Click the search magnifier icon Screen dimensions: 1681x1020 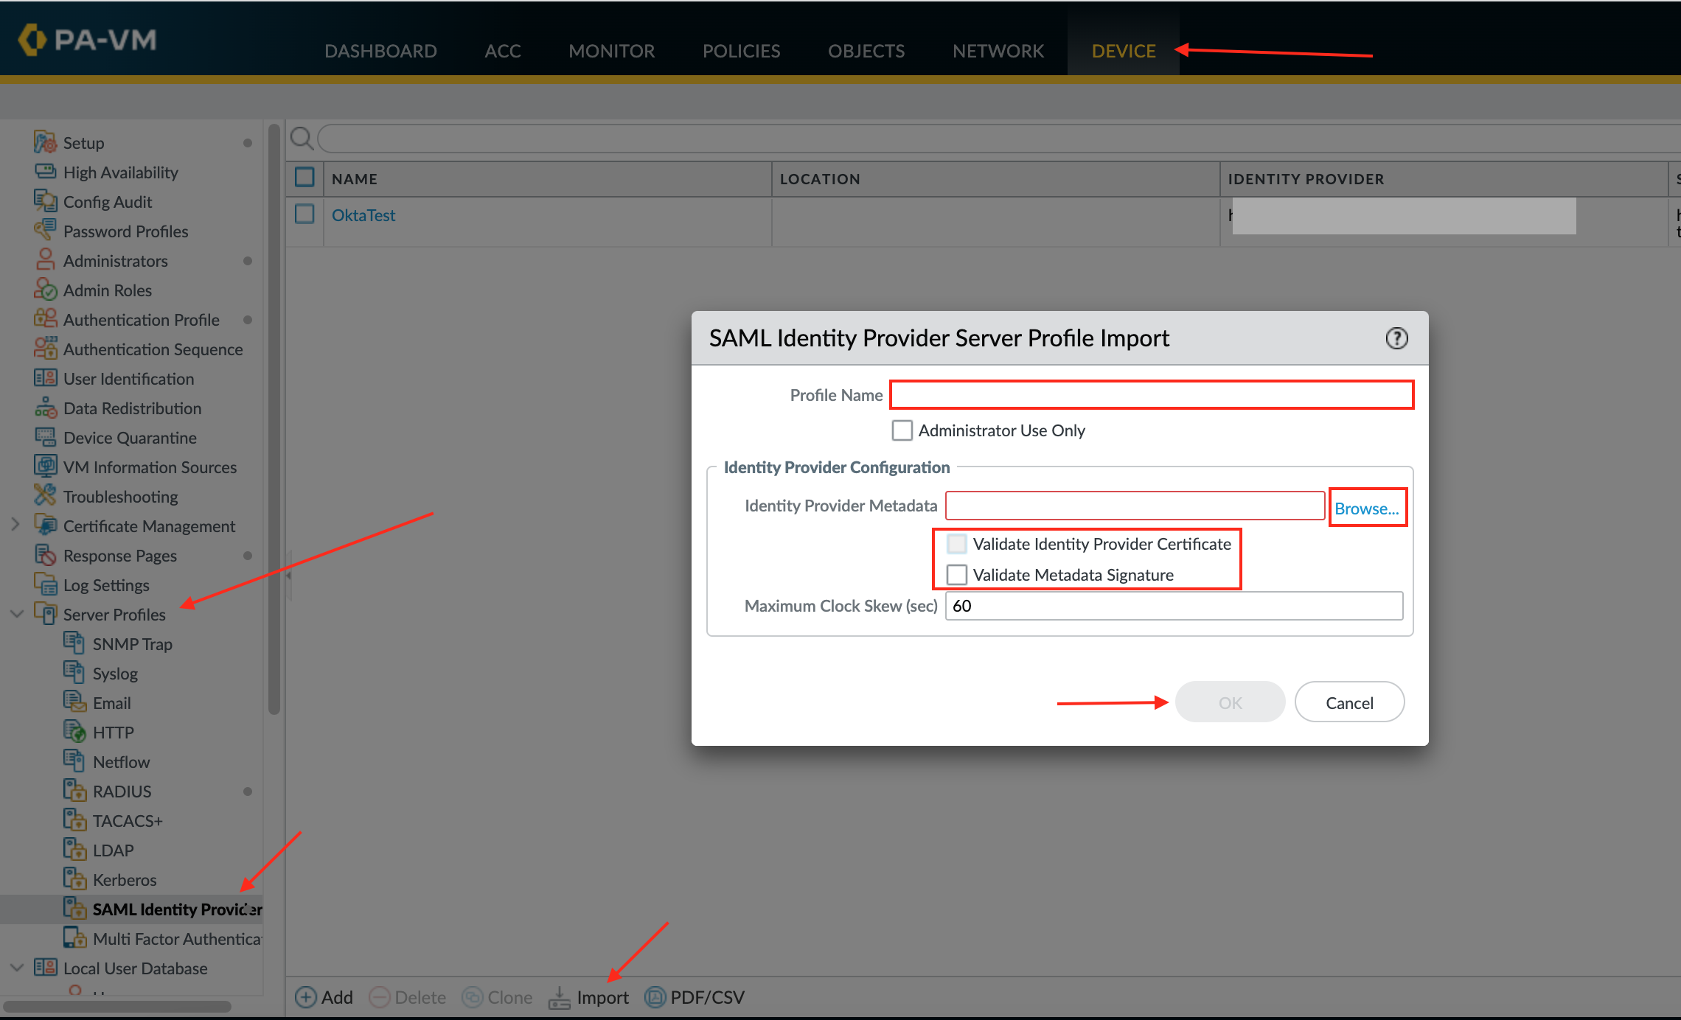301,138
